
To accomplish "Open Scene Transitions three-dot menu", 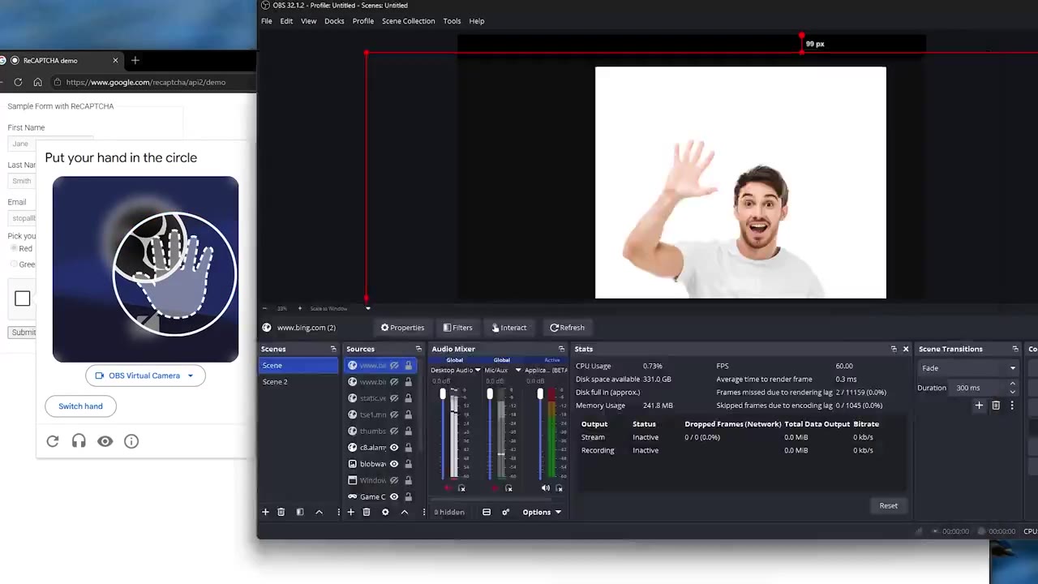I will (x=1012, y=406).
